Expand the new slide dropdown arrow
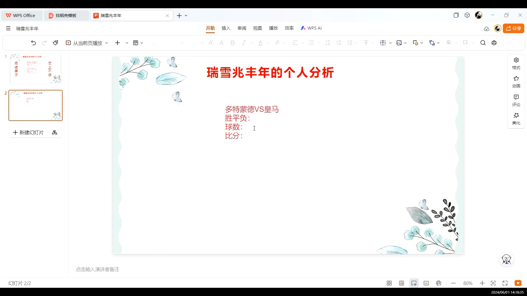The image size is (527, 296). [127, 43]
